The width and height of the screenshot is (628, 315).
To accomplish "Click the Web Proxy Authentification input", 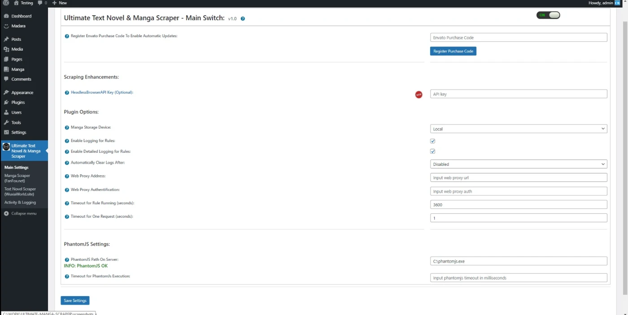I will 519,191.
